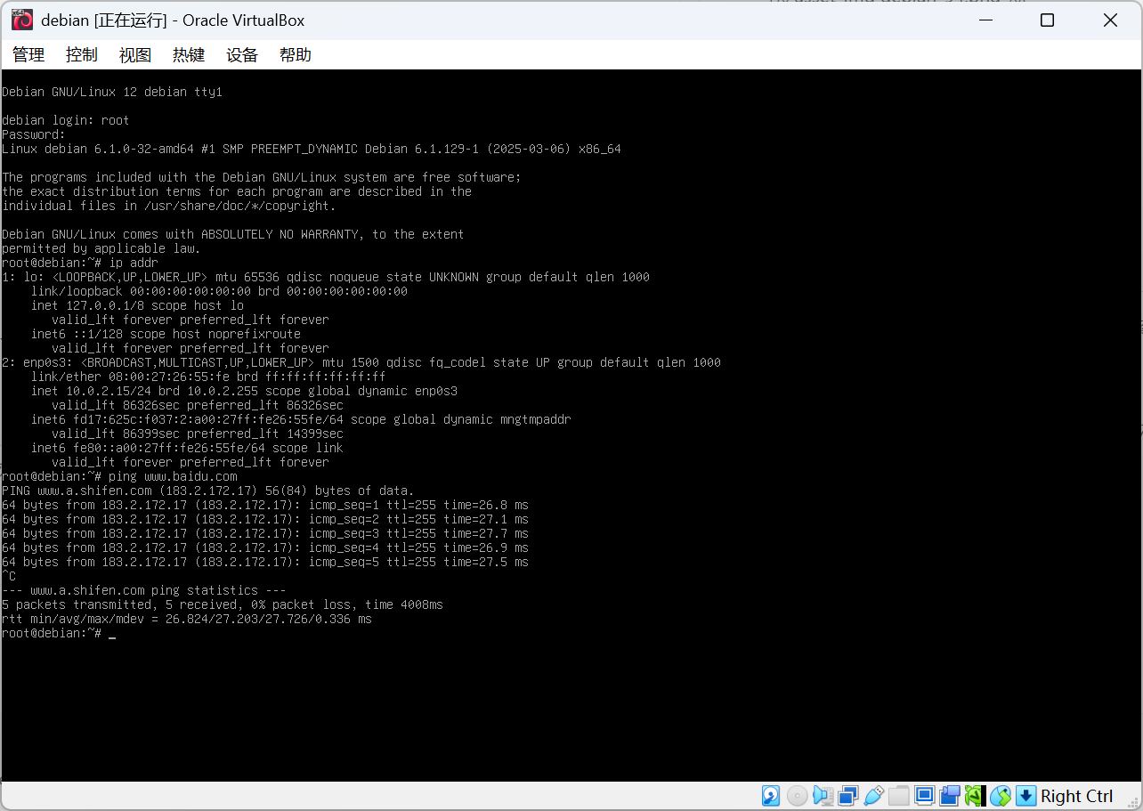Click the 'inet 127.0.0.1/8 scope host lo' line
The width and height of the screenshot is (1143, 811).
[x=137, y=305]
